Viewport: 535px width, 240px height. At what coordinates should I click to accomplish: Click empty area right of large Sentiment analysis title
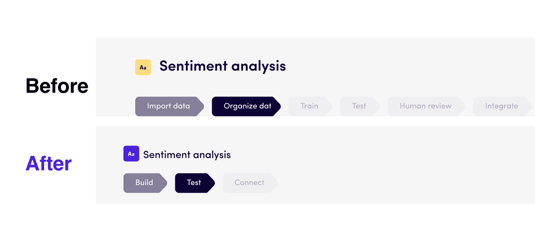408,66
